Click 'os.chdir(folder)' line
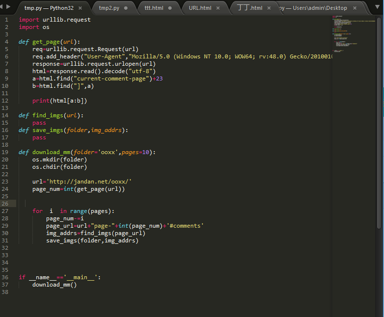The height and width of the screenshot is (317, 384). tap(59, 167)
